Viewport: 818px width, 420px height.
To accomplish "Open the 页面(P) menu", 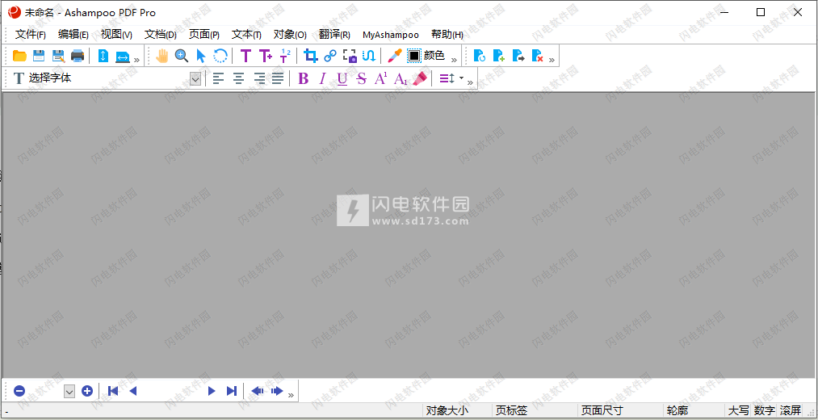I will click(x=204, y=35).
